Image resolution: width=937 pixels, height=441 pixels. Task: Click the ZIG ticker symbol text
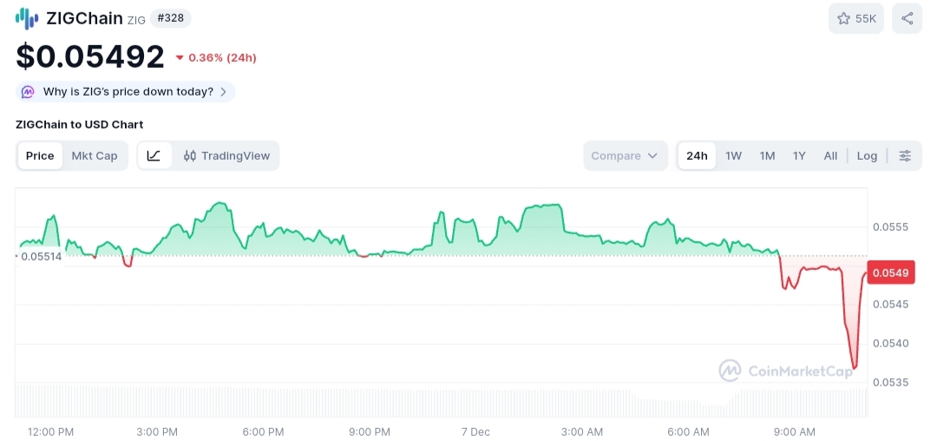[136, 20]
